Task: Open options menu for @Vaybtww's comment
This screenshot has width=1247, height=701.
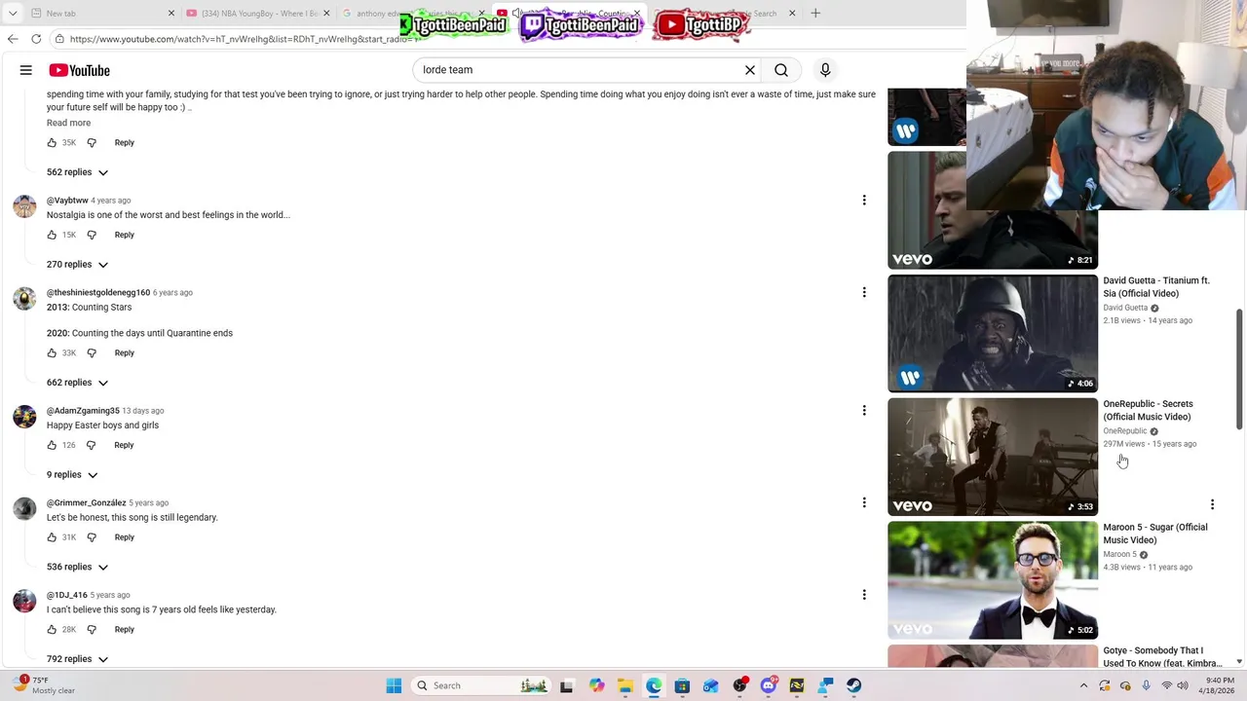Action: 864,201
